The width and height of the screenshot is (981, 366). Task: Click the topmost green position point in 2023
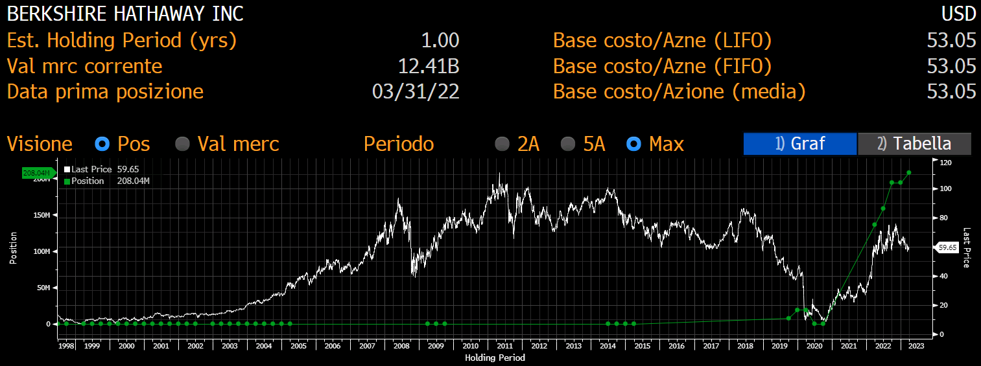tap(909, 172)
